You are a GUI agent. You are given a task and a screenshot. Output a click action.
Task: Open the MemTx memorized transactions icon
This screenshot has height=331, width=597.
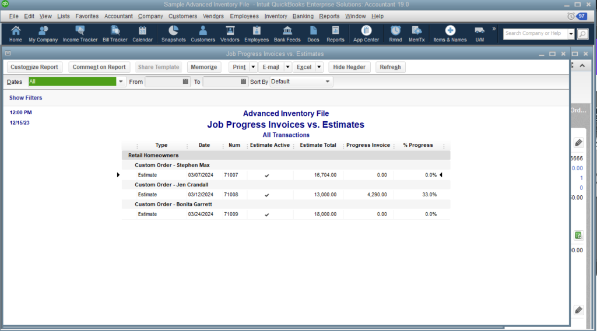click(x=416, y=33)
